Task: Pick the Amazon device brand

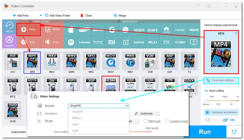Action: tap(139, 30)
